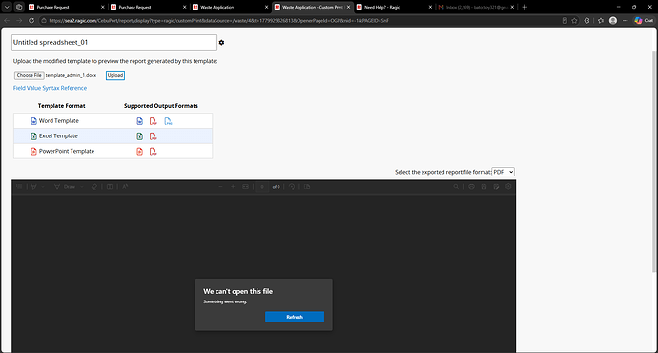Image resolution: width=658 pixels, height=353 pixels.
Task: Open settings gear beside template name field
Action: pos(221,42)
